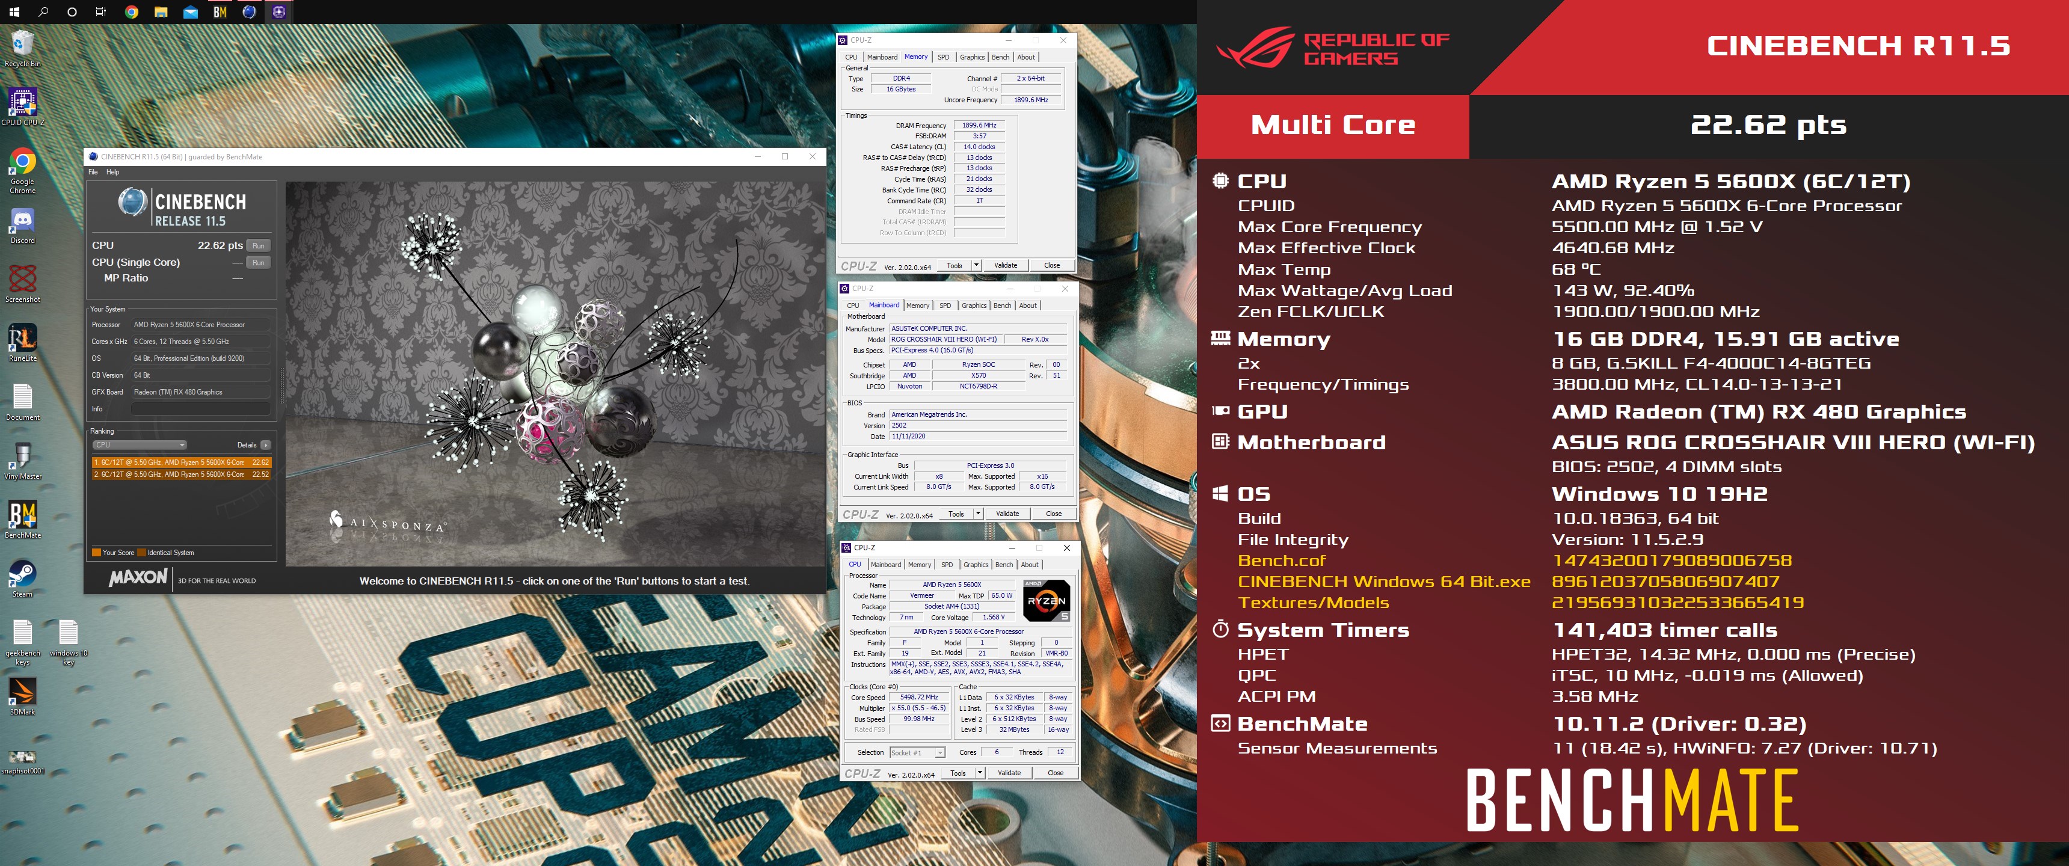
Task: Expand Tools dropdown arrow in top CPU-Z
Action: coord(977,265)
